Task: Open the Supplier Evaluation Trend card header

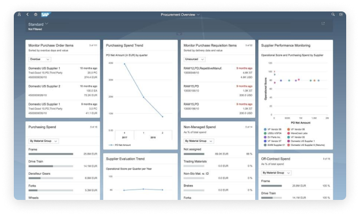Action: [141, 159]
